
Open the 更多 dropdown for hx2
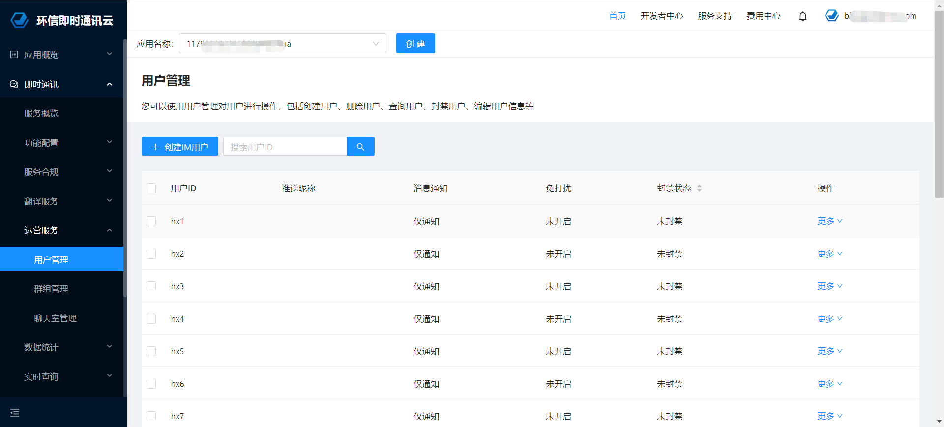tap(830, 254)
